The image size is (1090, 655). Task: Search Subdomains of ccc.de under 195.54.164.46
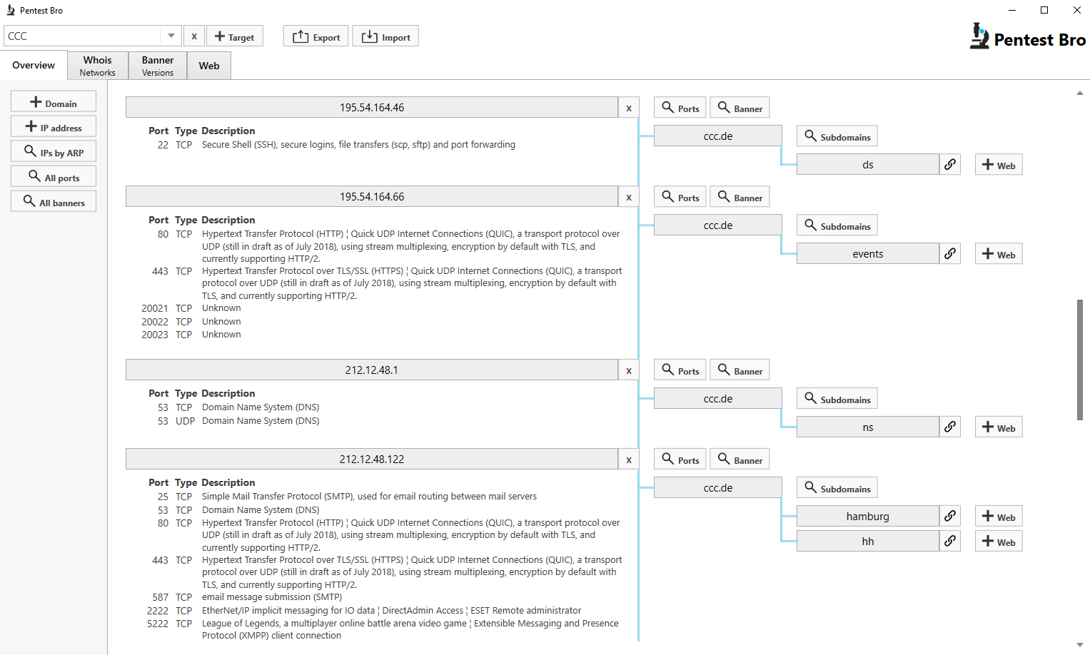click(837, 136)
